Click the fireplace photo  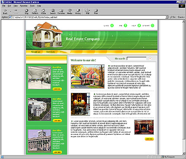[144, 127]
